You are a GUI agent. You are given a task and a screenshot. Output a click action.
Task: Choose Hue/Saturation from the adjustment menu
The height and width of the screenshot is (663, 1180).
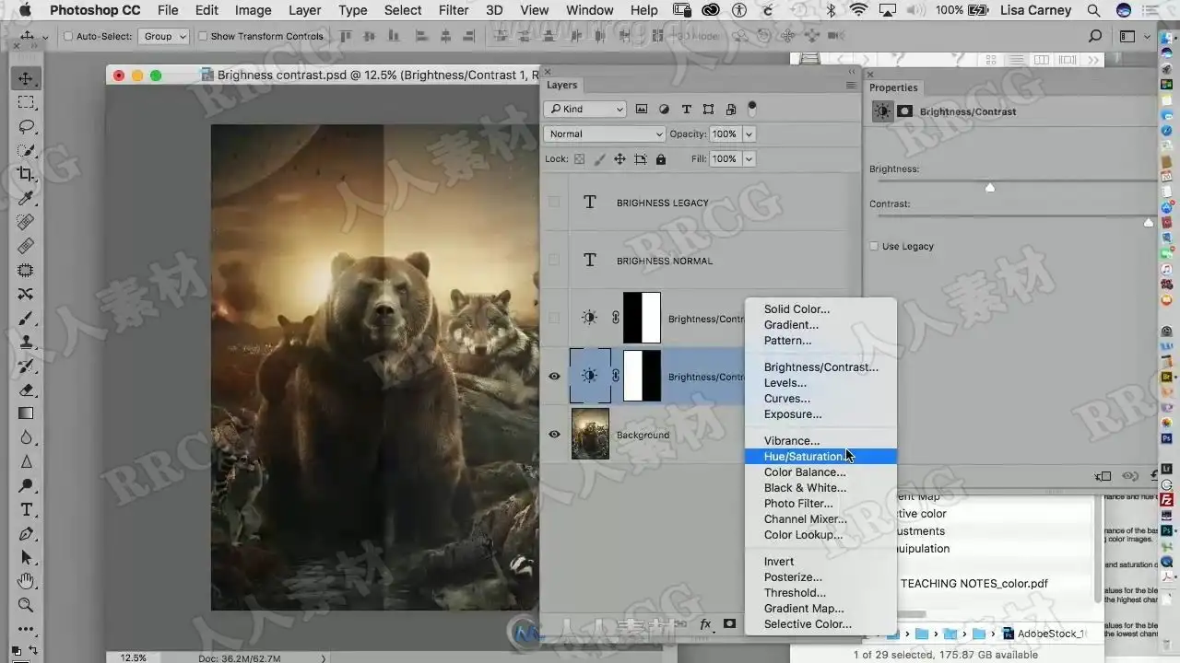[804, 457]
